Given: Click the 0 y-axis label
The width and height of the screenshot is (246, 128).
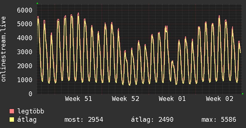Looking at the screenshot, I should 30,94.
